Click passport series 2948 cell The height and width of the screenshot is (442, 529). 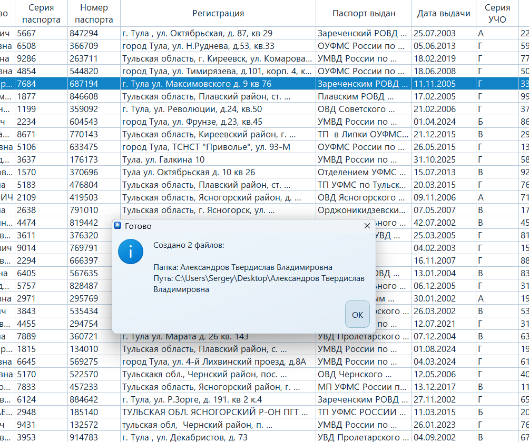[x=41, y=413]
